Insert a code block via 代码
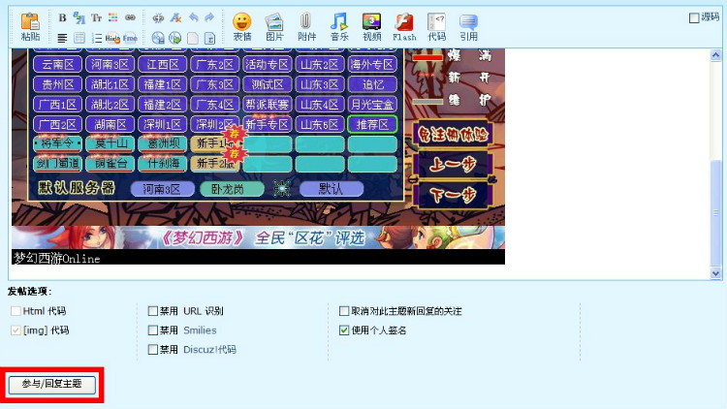 (x=436, y=27)
